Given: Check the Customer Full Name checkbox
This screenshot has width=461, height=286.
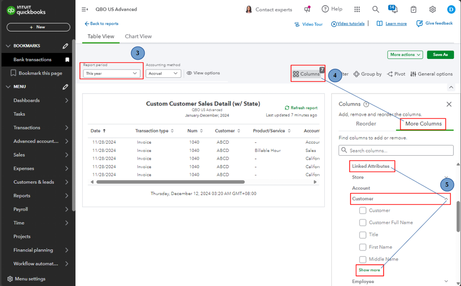Looking at the screenshot, I should [x=363, y=222].
